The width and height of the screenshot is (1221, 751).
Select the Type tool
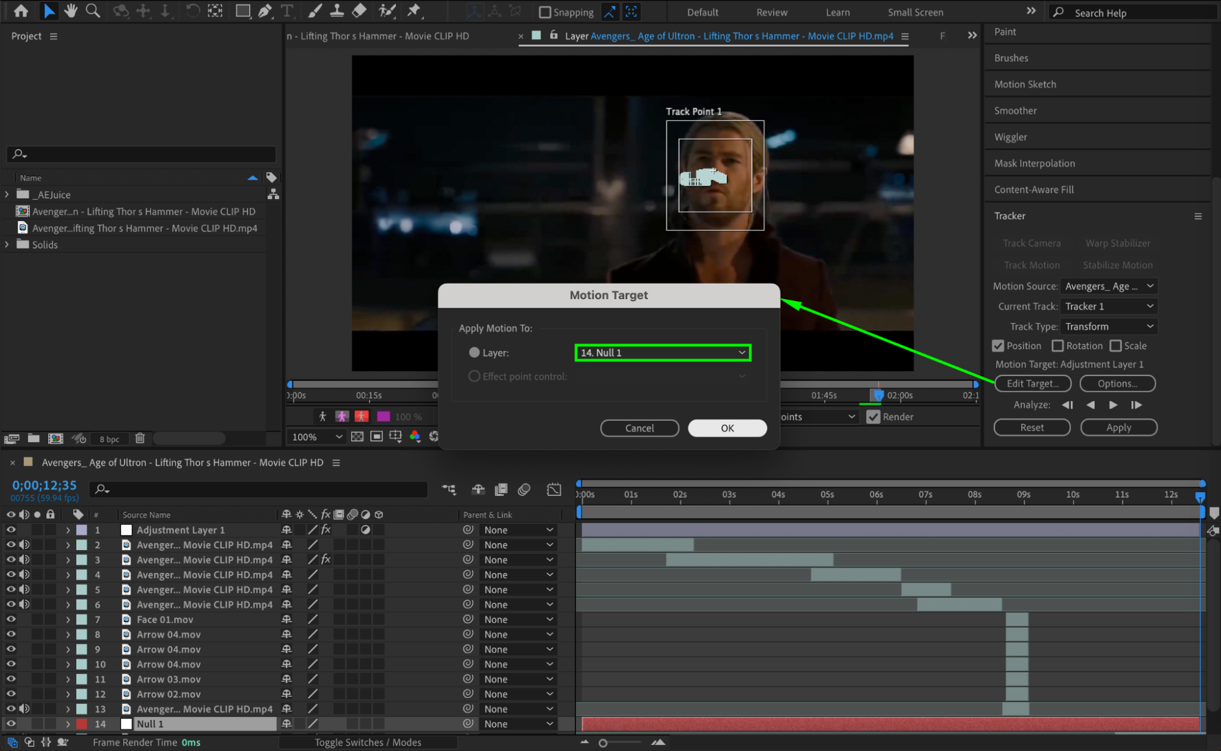286,10
